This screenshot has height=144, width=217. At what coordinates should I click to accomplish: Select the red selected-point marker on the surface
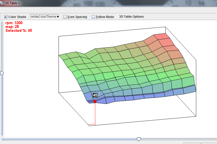click(x=95, y=101)
